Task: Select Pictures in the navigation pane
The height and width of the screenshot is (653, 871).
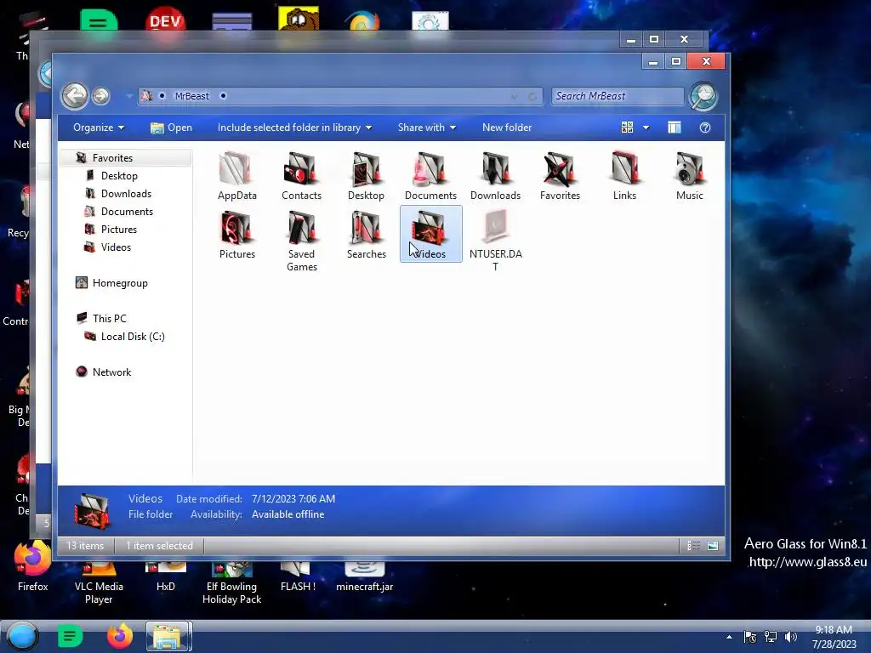Action: pos(118,230)
